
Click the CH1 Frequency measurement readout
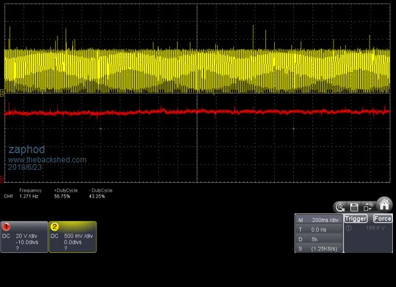click(x=30, y=196)
